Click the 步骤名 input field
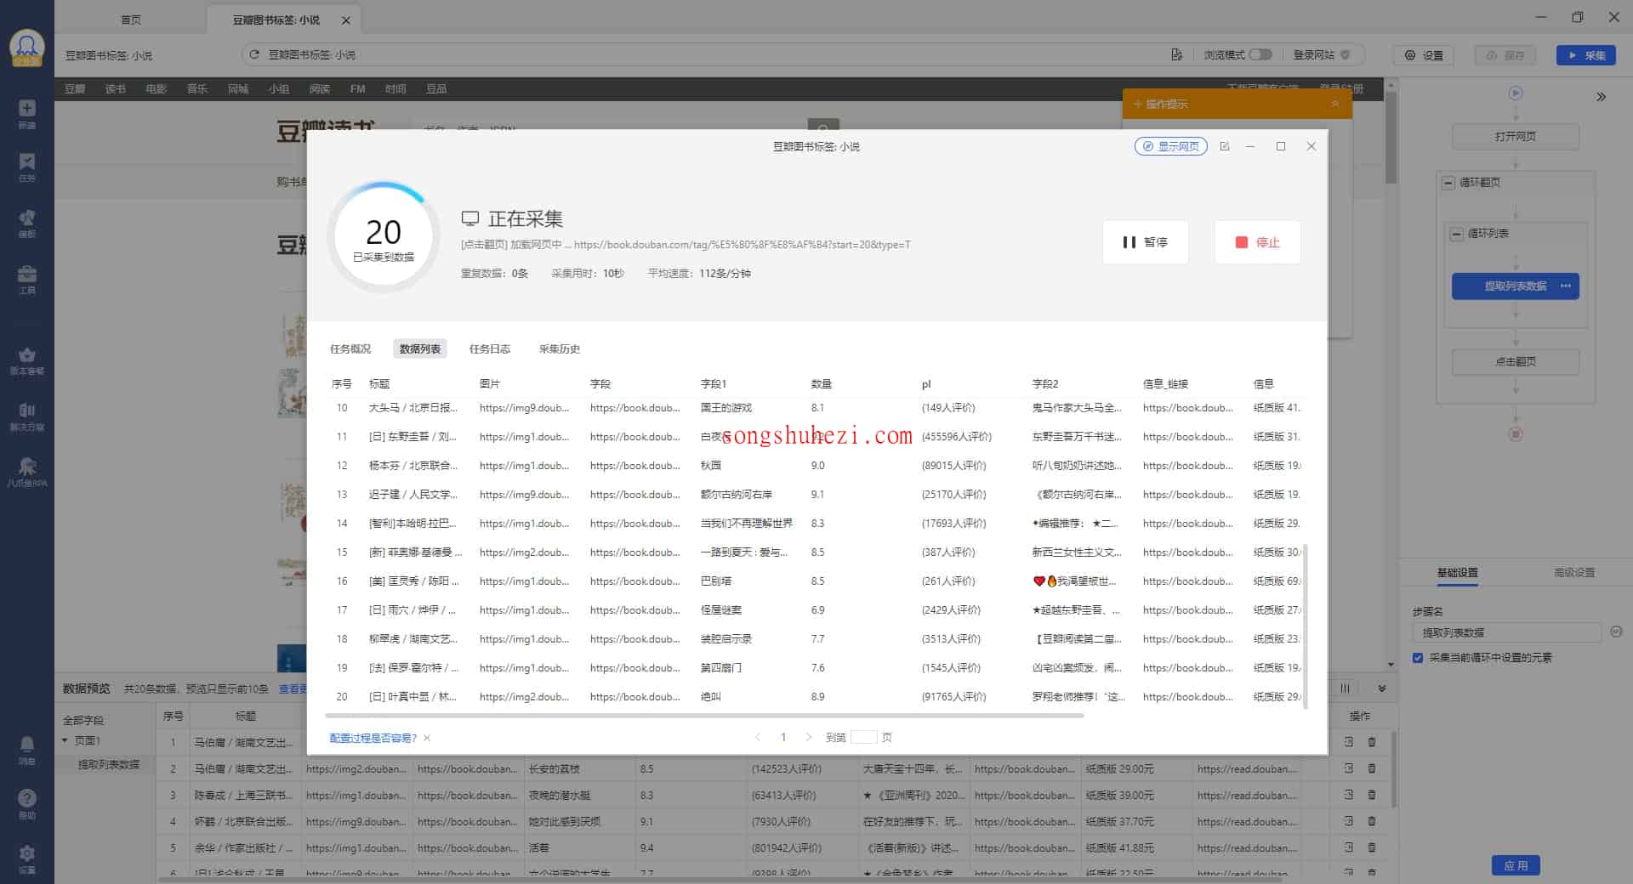The height and width of the screenshot is (884, 1633). (1506, 632)
